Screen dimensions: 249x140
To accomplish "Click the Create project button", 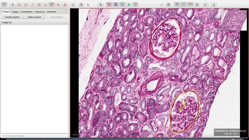I will pos(12,17).
